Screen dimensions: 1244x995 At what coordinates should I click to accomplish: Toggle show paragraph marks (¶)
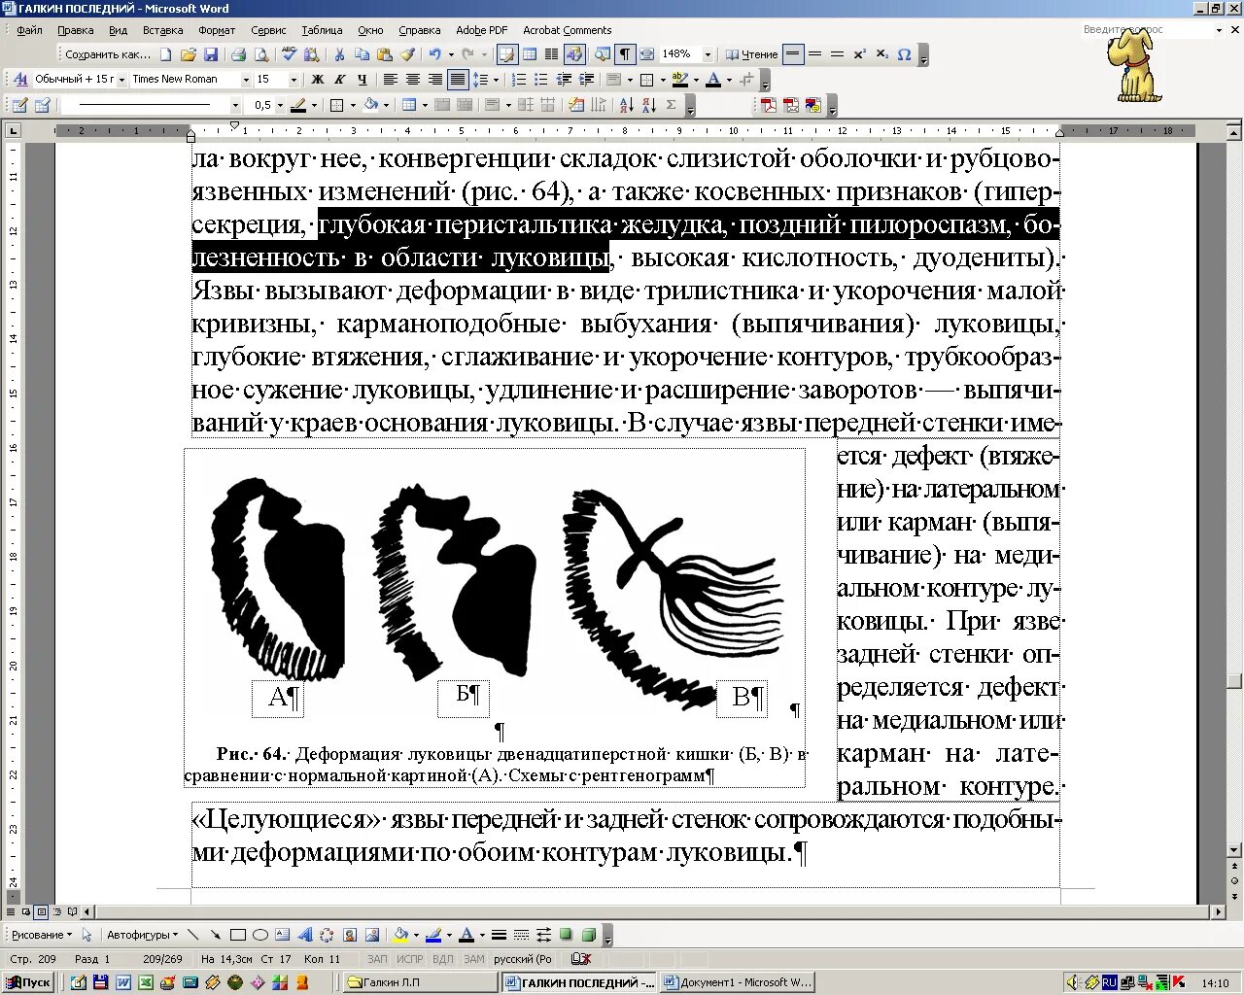(625, 54)
